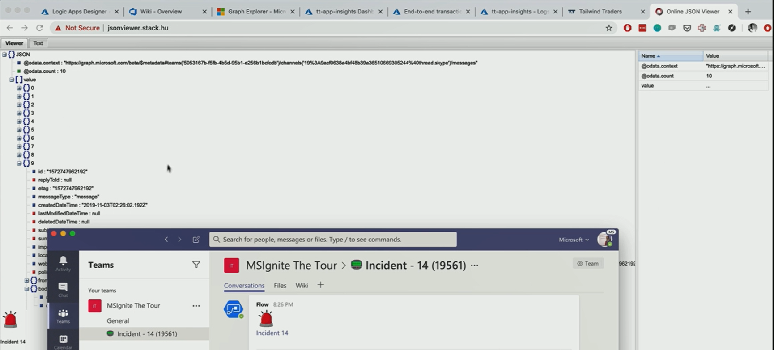Select the createdDateTime property

93,205
